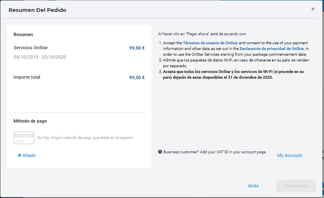324x198 pixels.
Task: Click the credit card placeholder icon
Action: (24, 138)
